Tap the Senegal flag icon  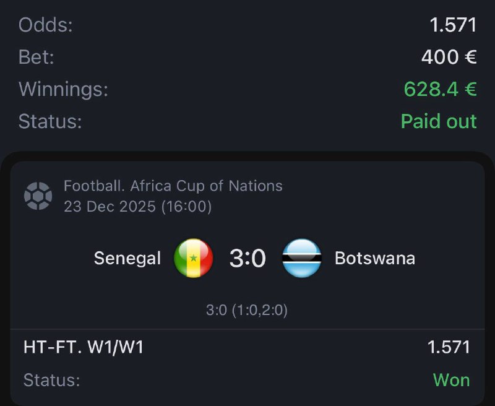click(194, 258)
